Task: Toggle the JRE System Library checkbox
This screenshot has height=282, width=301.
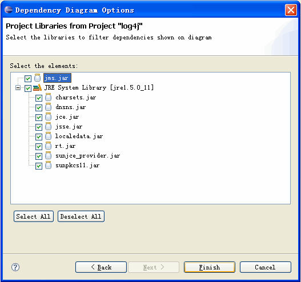Action: point(28,88)
